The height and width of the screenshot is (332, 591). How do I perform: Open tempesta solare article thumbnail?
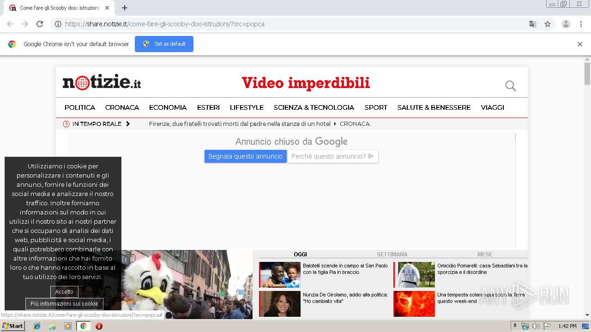pyautogui.click(x=414, y=304)
